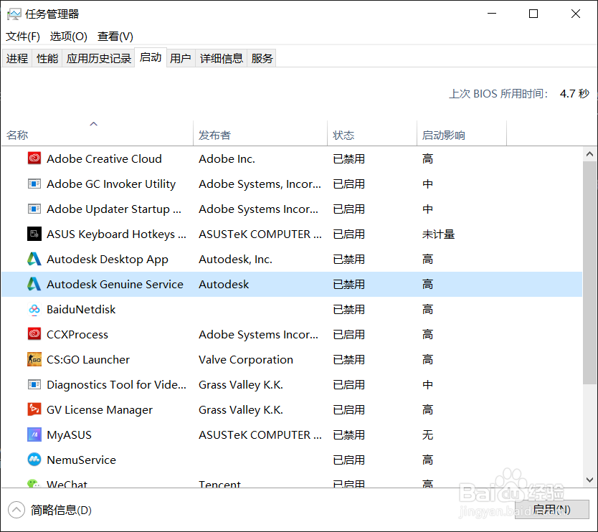
Task: Click MyASUS 无 startup impact cell
Action: (x=427, y=434)
